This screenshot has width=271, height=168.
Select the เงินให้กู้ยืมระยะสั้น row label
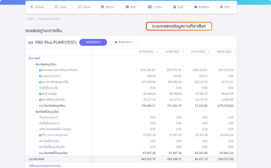pyautogui.click(x=49, y=88)
